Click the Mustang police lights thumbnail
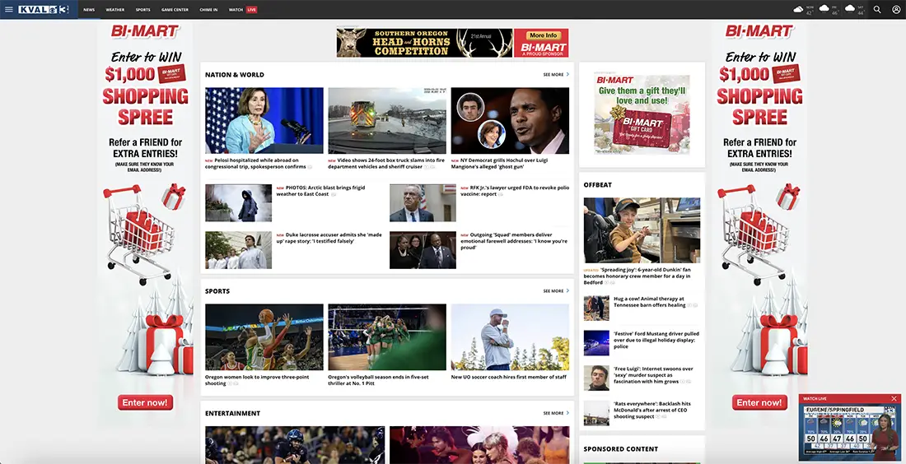Screen dimensions: 906x464 [596, 343]
